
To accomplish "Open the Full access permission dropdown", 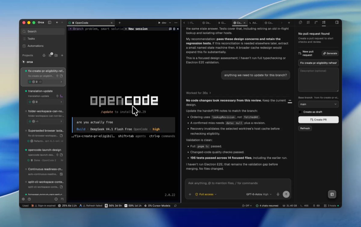I will [x=206, y=195].
